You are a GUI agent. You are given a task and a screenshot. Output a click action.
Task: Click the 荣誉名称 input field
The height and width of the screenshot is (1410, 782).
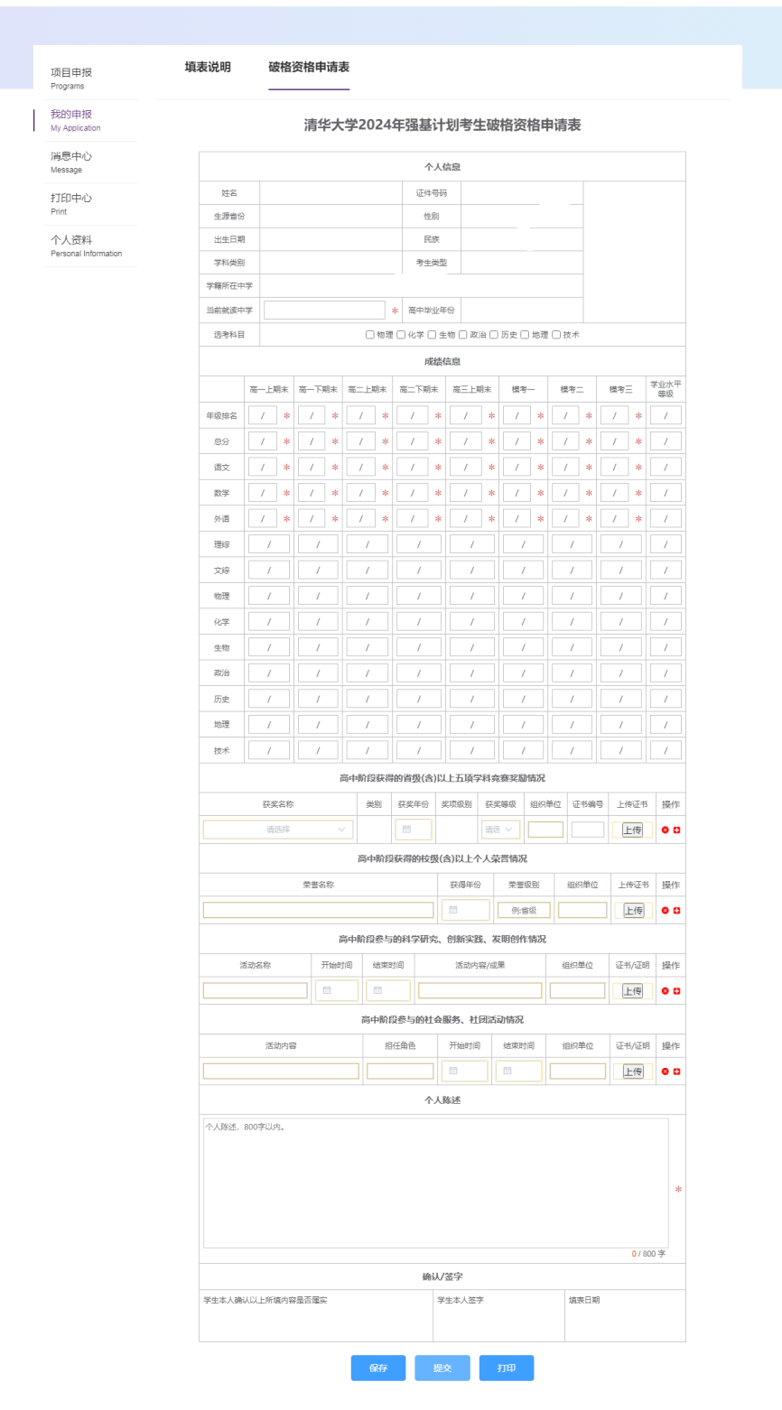click(318, 910)
